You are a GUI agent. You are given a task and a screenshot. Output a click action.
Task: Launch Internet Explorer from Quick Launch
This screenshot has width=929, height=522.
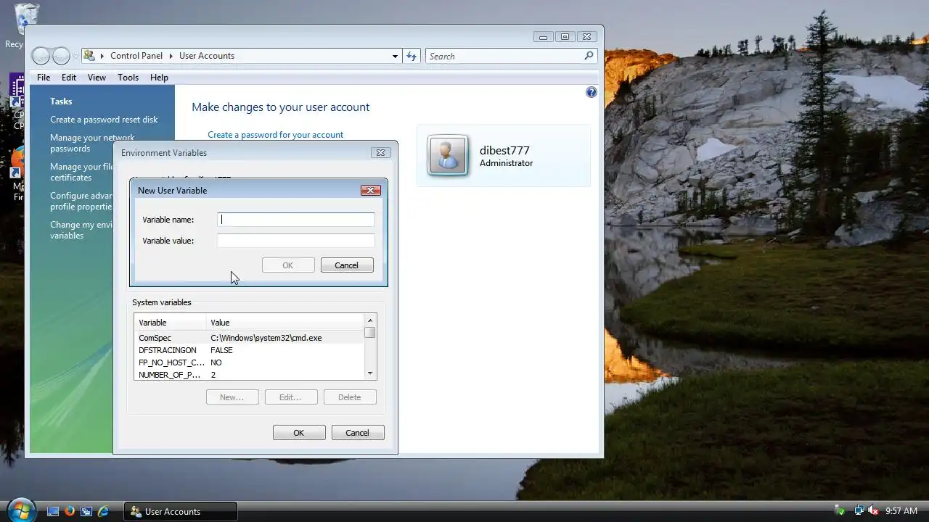(x=103, y=511)
